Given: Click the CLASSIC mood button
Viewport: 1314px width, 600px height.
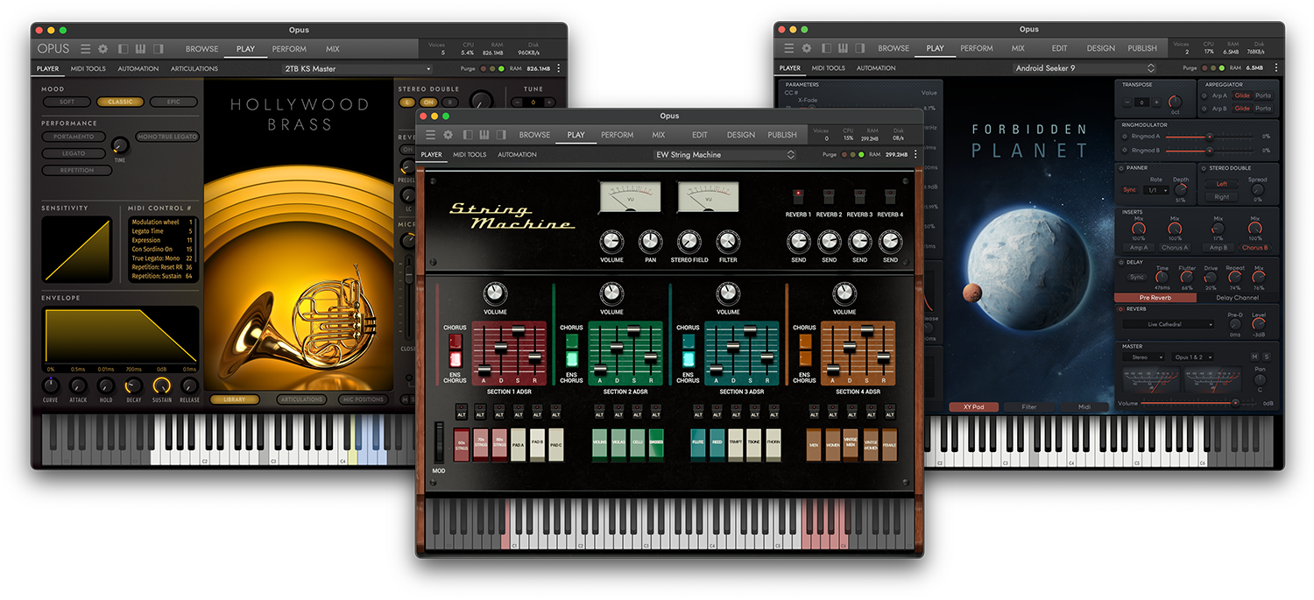Looking at the screenshot, I should click(122, 102).
